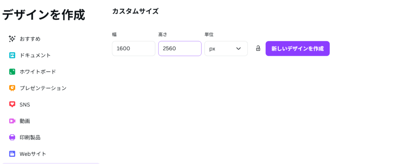Image resolution: width=405 pixels, height=164 pixels.
Task: Click the red SNS heart icon
Action: pos(12,105)
